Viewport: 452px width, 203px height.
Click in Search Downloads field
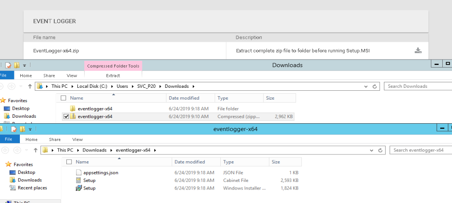pos(418,86)
